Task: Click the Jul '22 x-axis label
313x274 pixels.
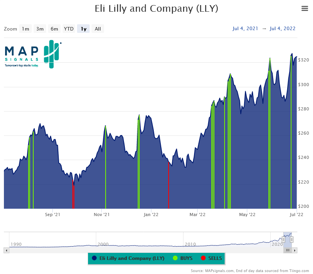Action: coord(297,215)
